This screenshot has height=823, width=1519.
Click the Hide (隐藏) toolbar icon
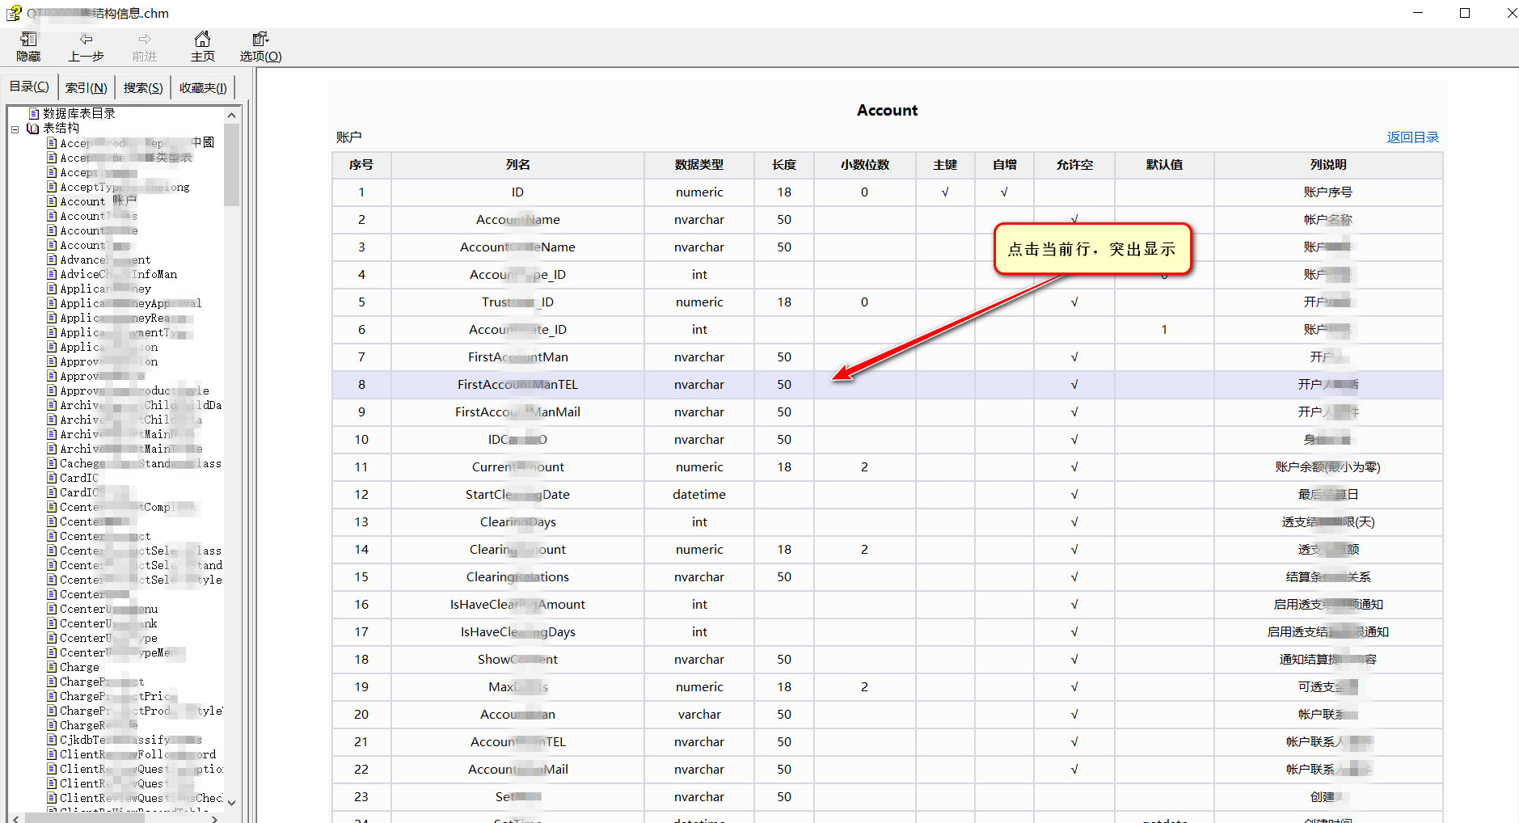pyautogui.click(x=28, y=40)
